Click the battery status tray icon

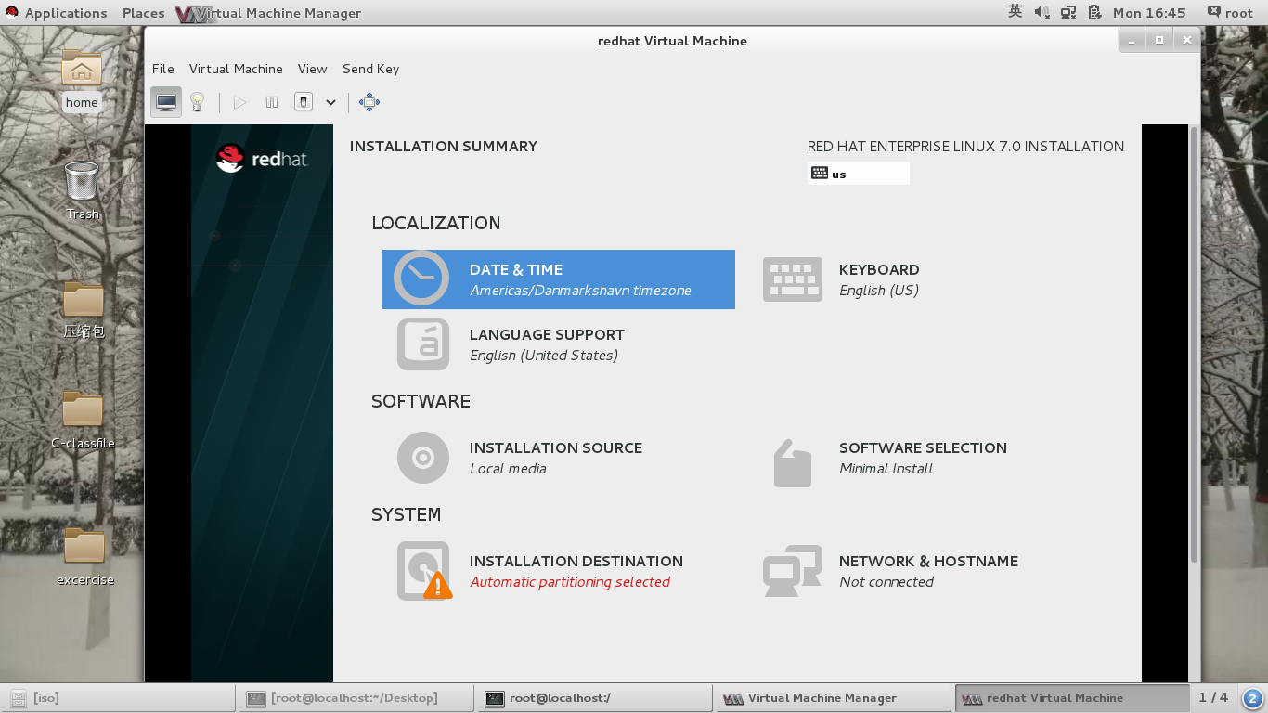(1095, 13)
